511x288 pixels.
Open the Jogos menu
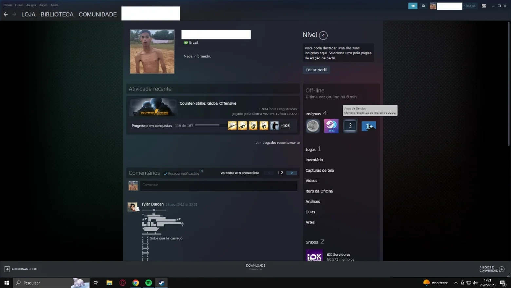[x=43, y=5]
